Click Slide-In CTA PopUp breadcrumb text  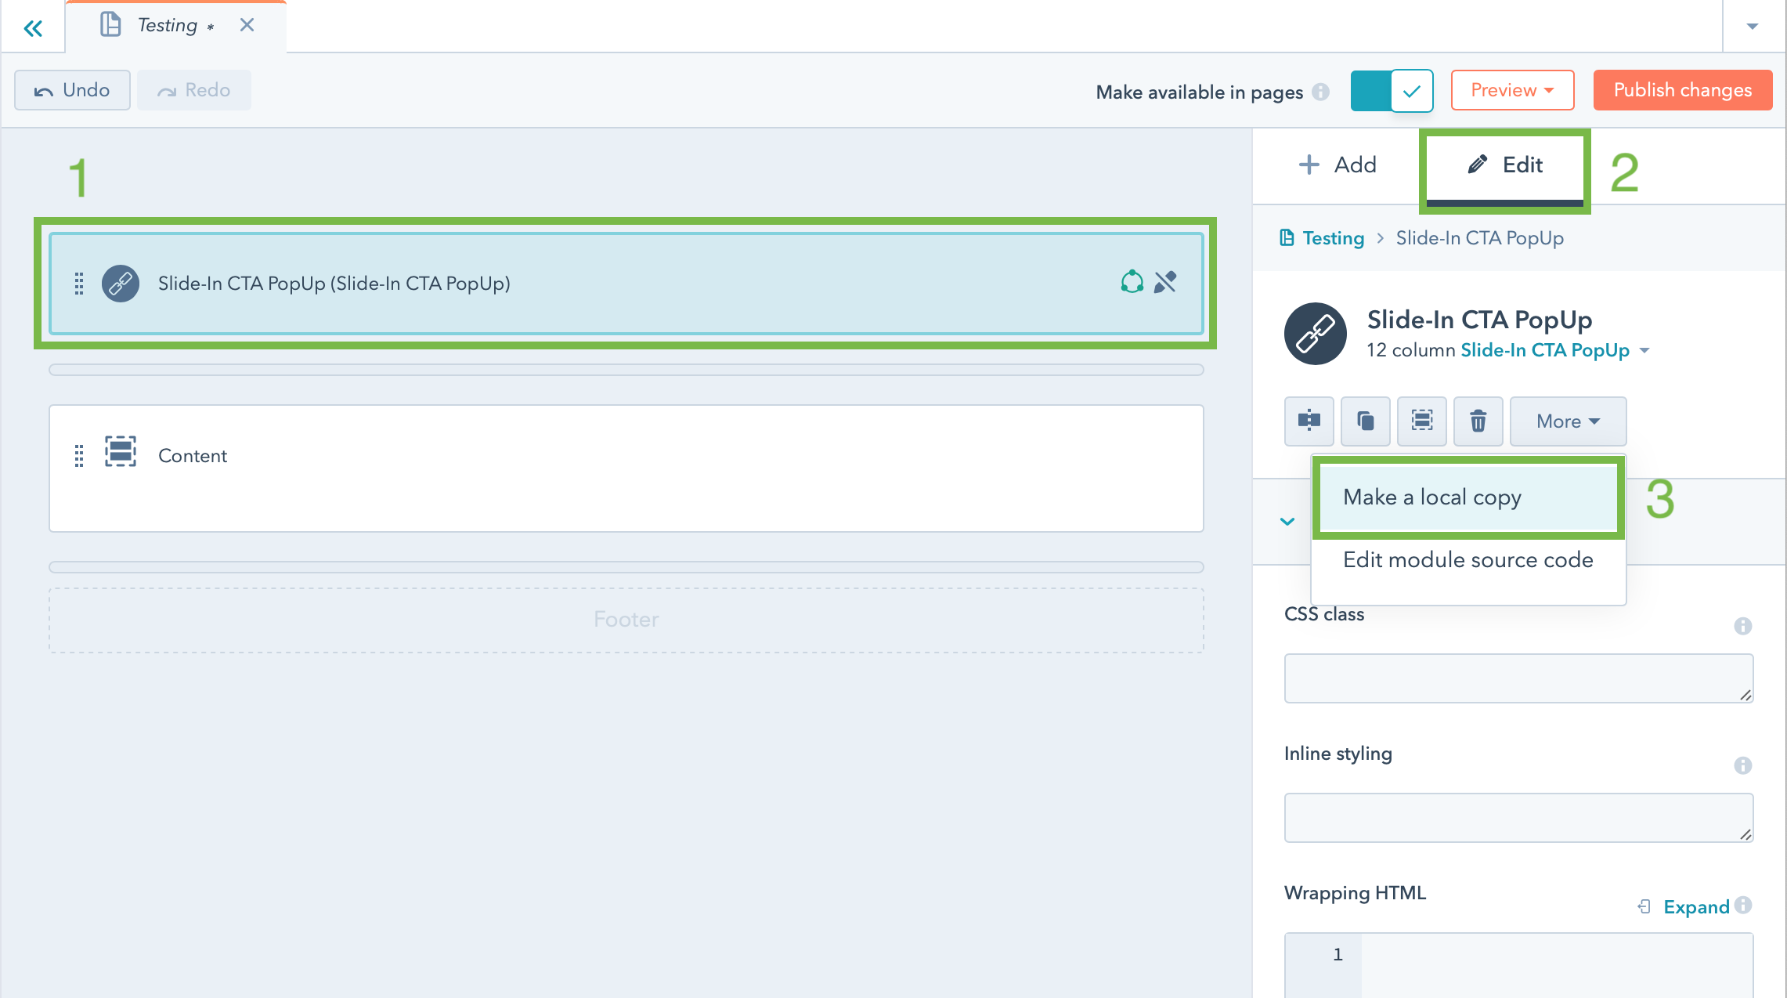[x=1479, y=238]
